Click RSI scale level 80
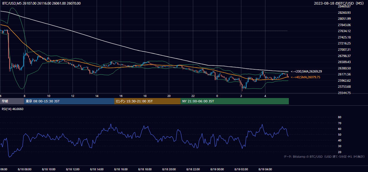 click(x=339, y=117)
